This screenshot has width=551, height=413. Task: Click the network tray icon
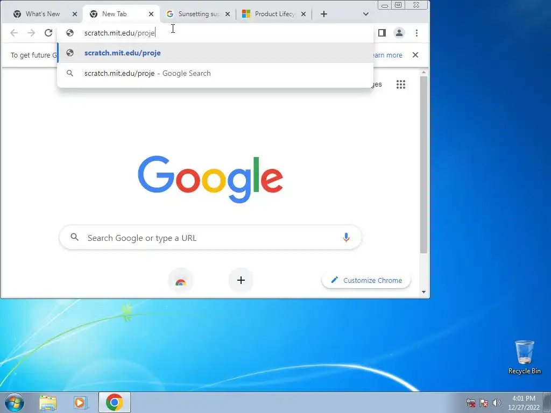click(x=471, y=403)
